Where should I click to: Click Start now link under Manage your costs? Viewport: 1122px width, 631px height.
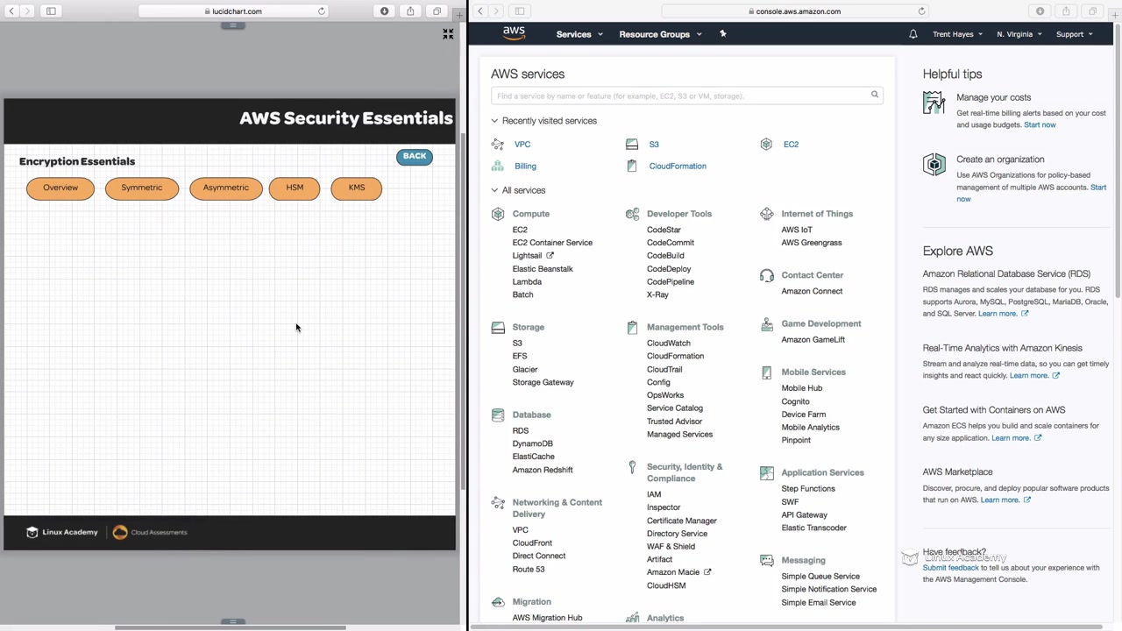1040,124
